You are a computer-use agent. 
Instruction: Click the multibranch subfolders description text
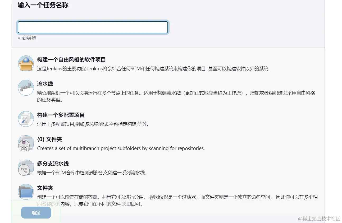120,148
